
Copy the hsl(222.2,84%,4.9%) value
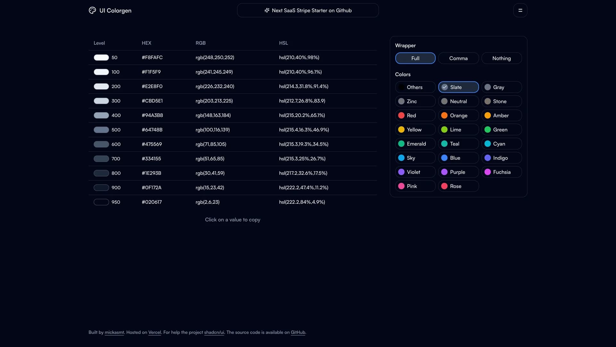[302, 202]
